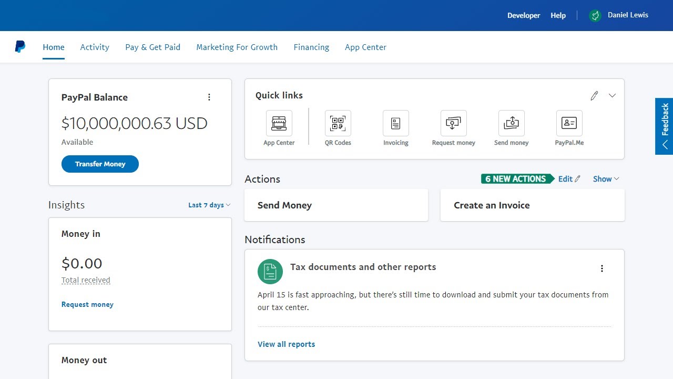The image size is (673, 379).
Task: Click the Daniel Lewis profile avatar icon
Action: 595,16
